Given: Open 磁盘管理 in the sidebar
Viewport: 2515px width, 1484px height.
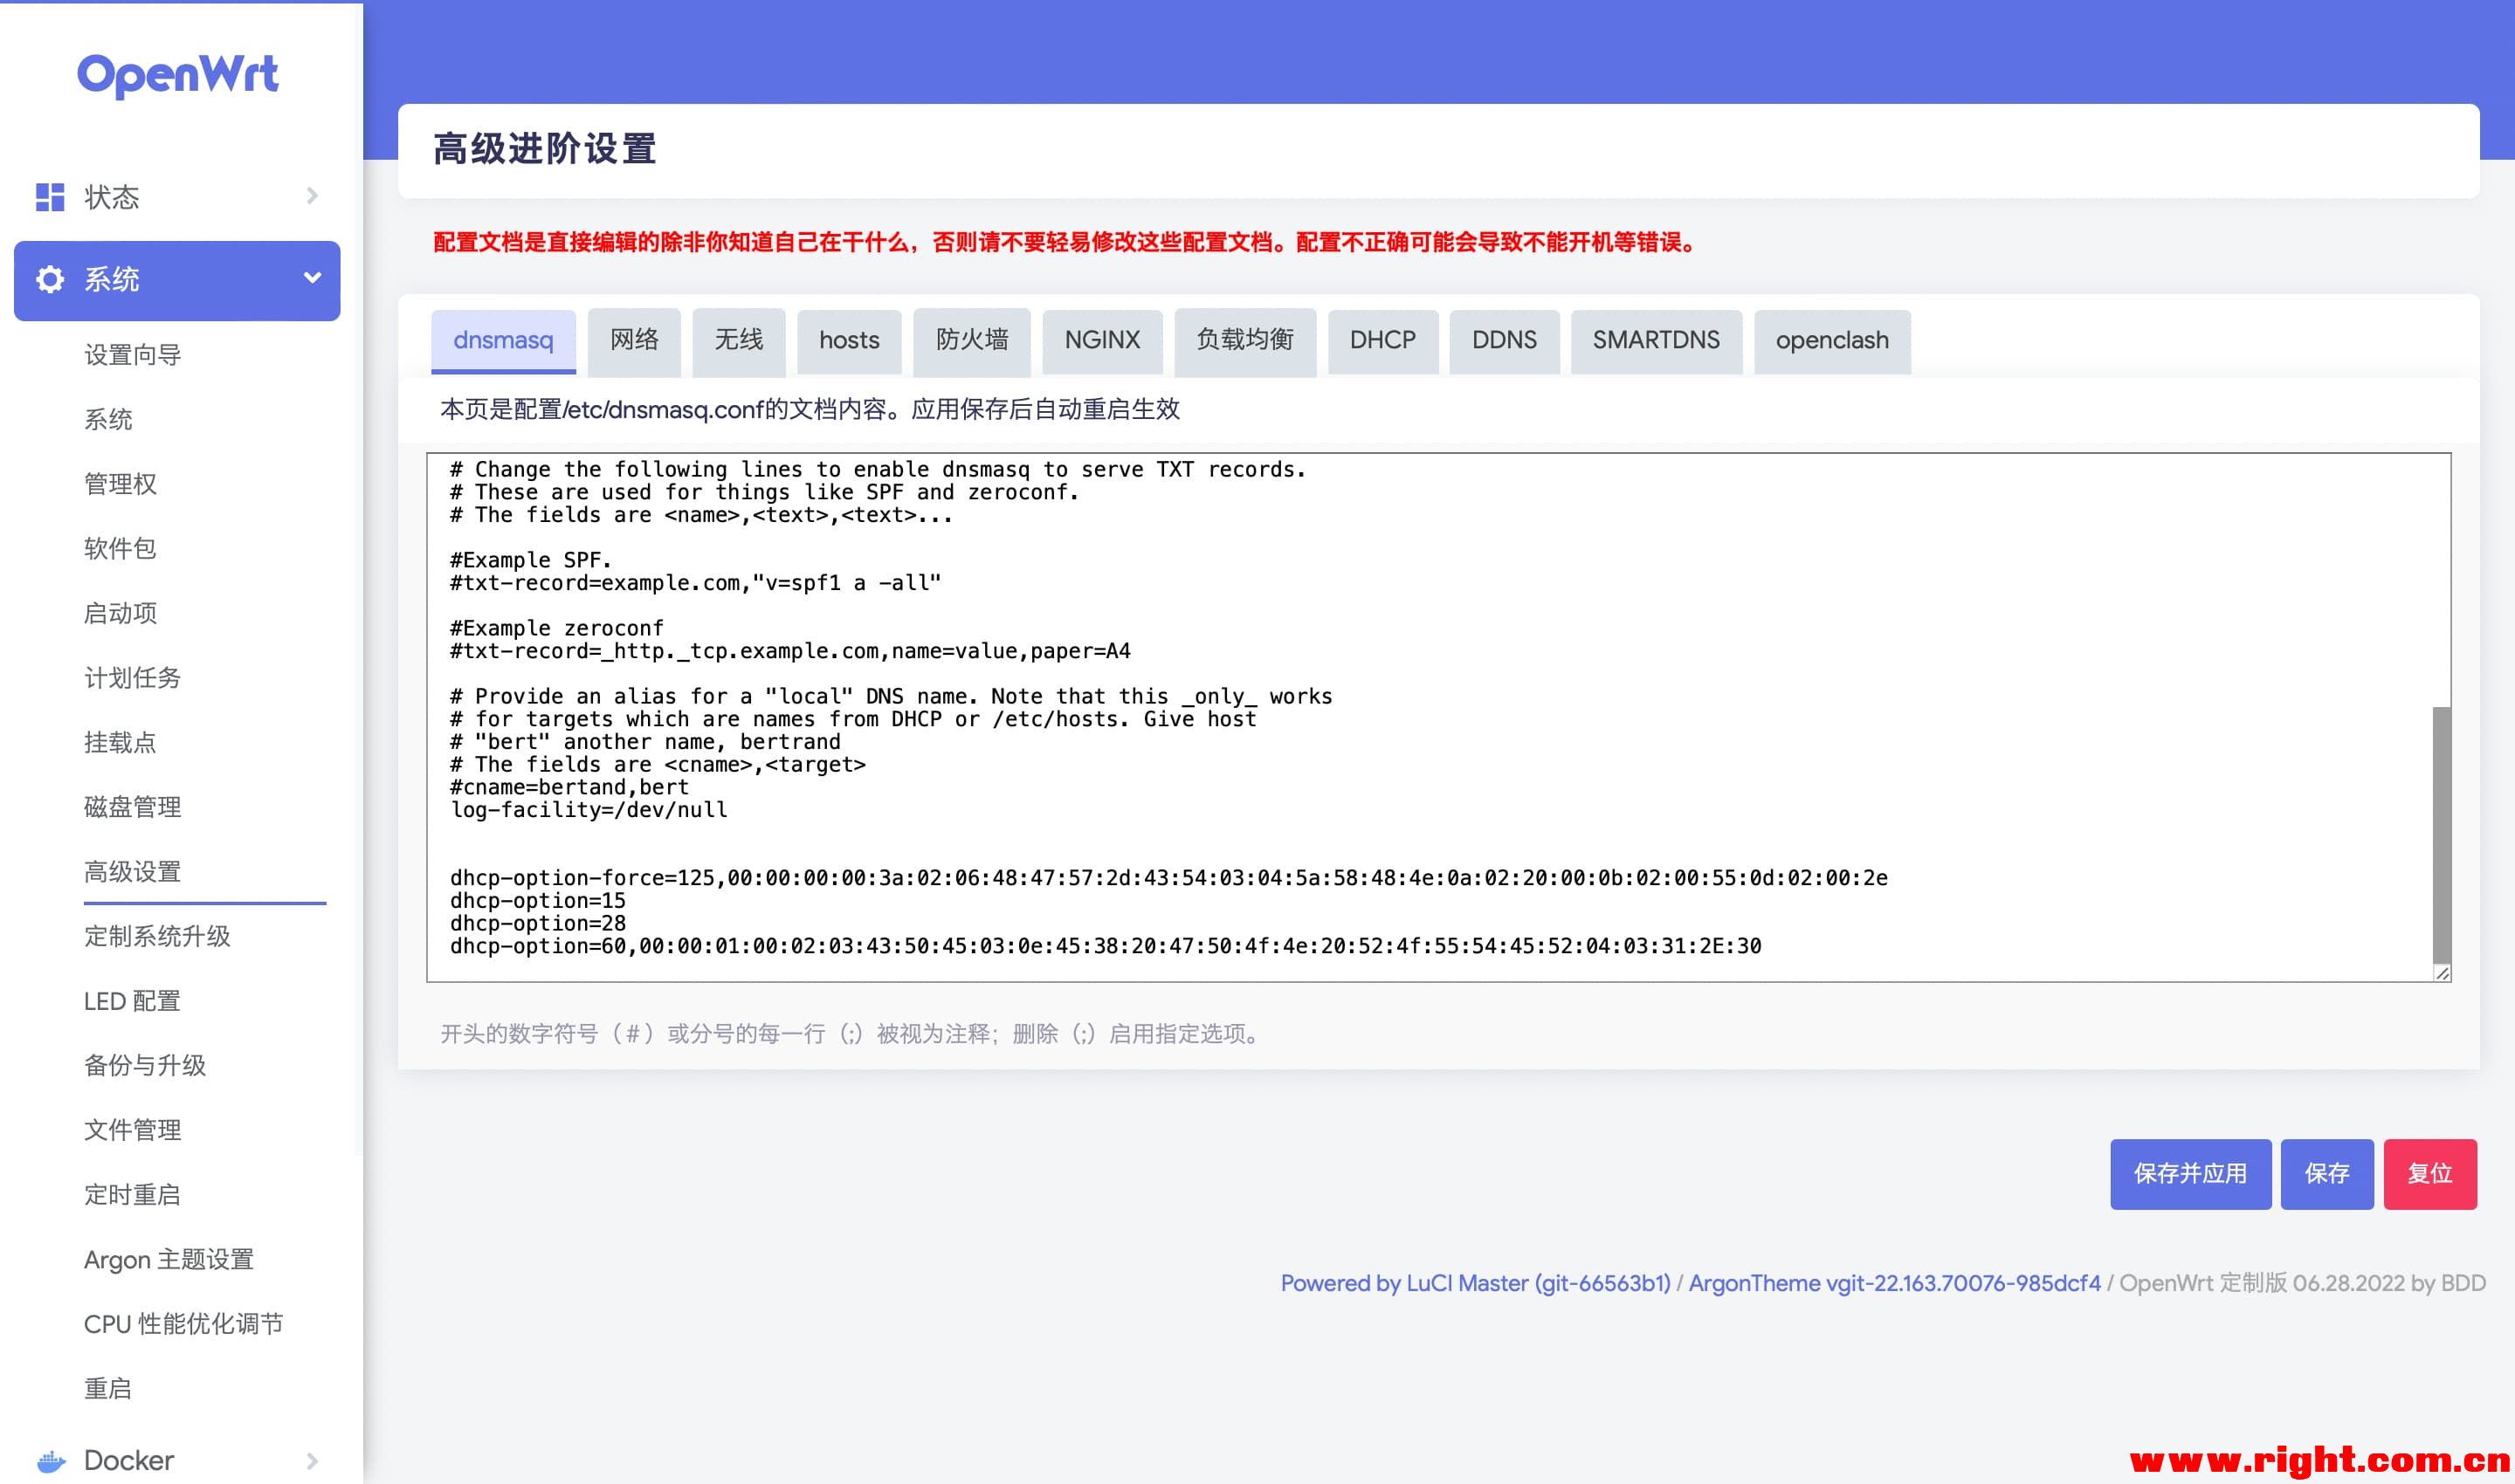Looking at the screenshot, I should (x=133, y=807).
